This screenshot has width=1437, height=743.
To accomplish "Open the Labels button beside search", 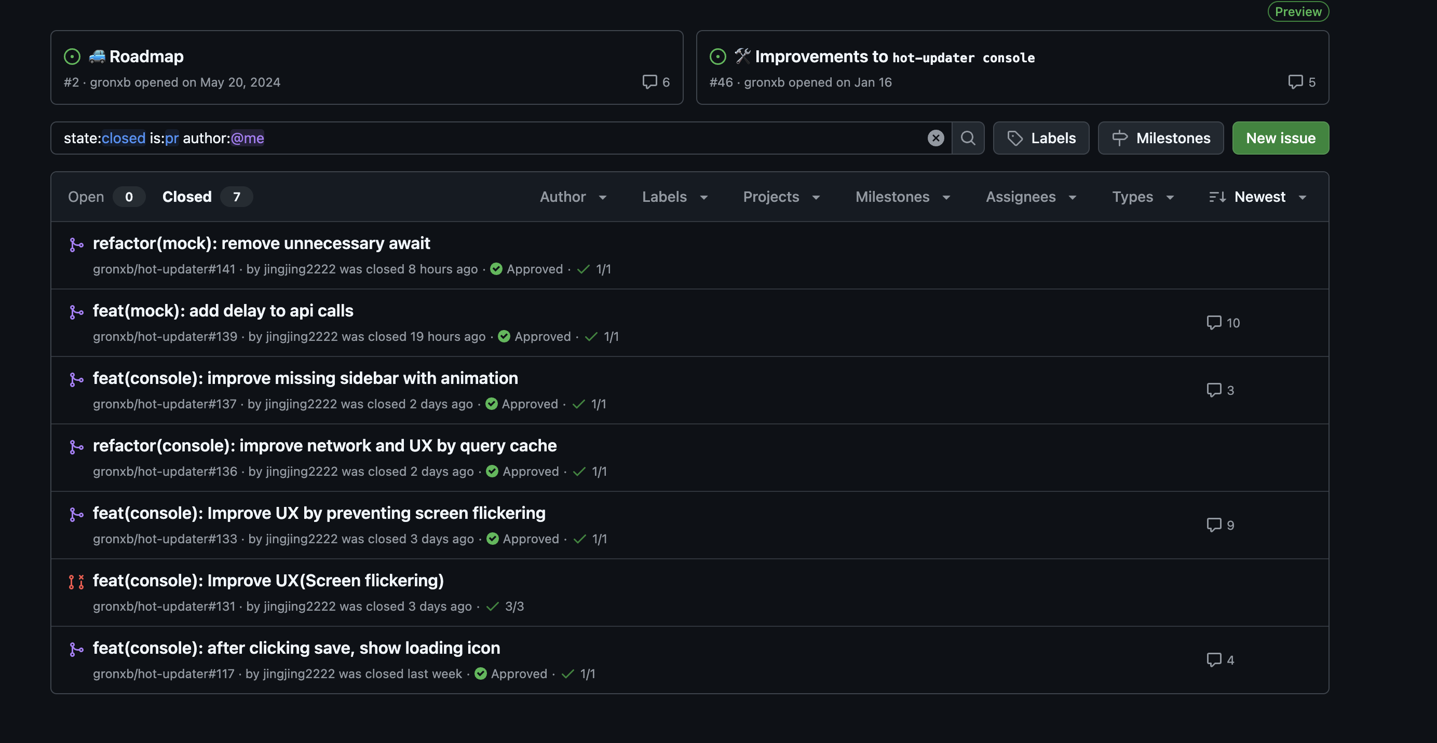I will click(x=1040, y=137).
